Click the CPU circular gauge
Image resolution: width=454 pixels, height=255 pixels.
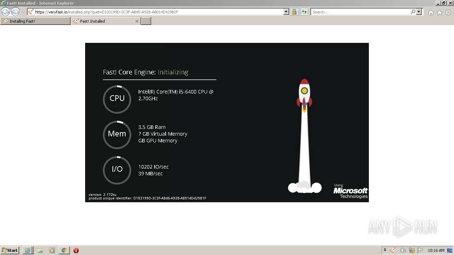coord(117,99)
